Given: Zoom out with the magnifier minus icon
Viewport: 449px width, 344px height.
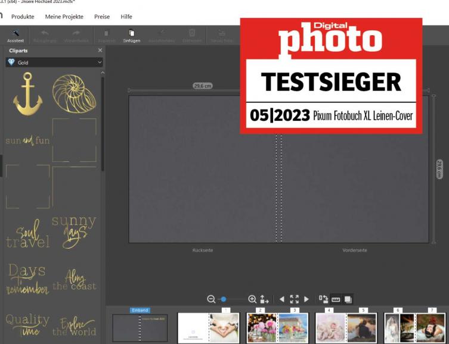Looking at the screenshot, I should [x=211, y=299].
